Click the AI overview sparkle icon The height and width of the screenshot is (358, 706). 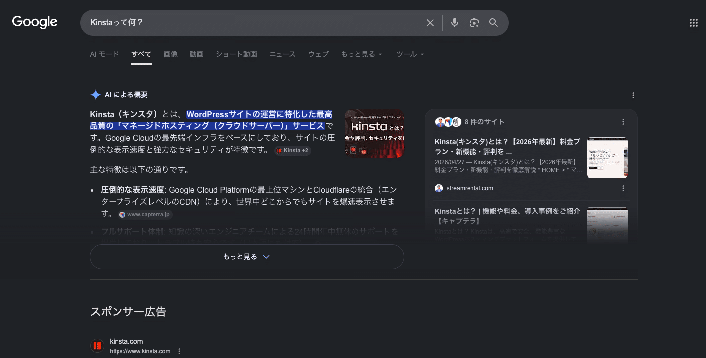[x=96, y=95]
